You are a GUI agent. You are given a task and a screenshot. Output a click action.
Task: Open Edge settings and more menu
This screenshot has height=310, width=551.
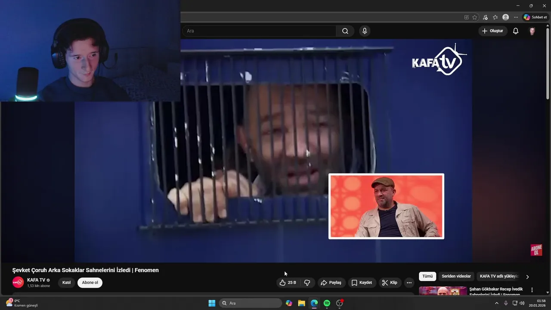coord(516,17)
